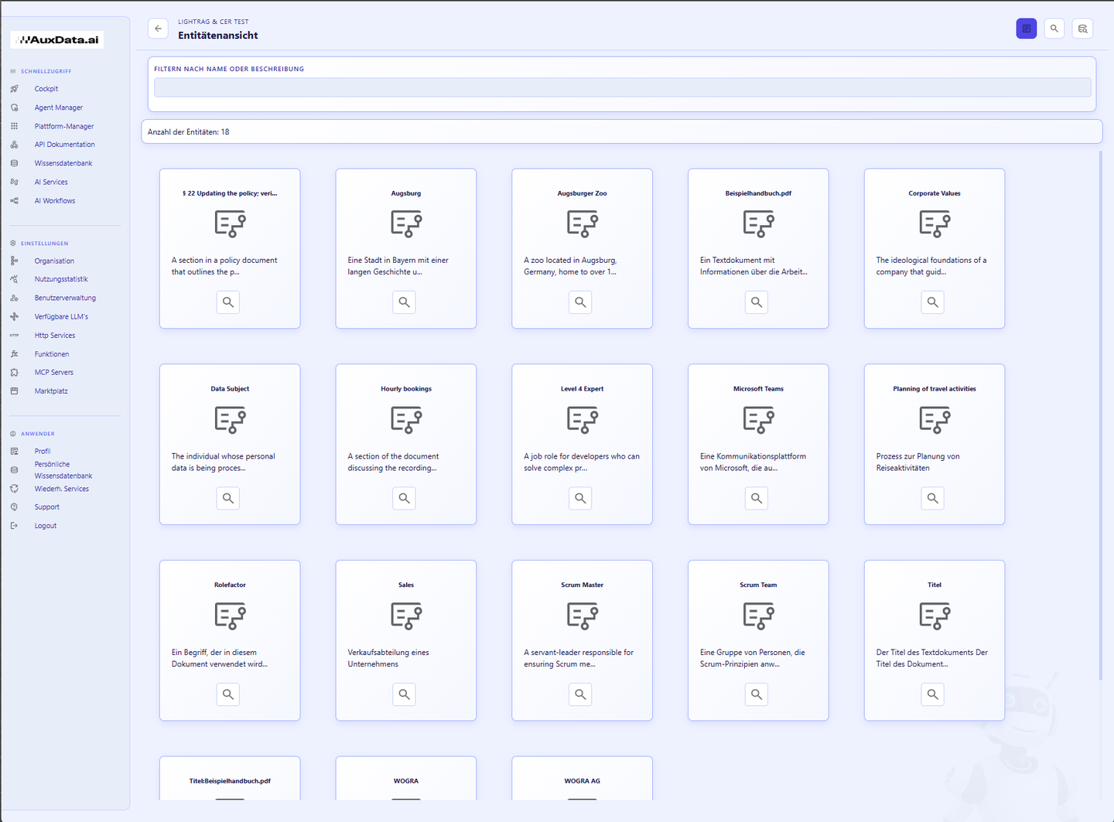Open Funktionen page
Image resolution: width=1114 pixels, height=822 pixels.
(x=52, y=354)
